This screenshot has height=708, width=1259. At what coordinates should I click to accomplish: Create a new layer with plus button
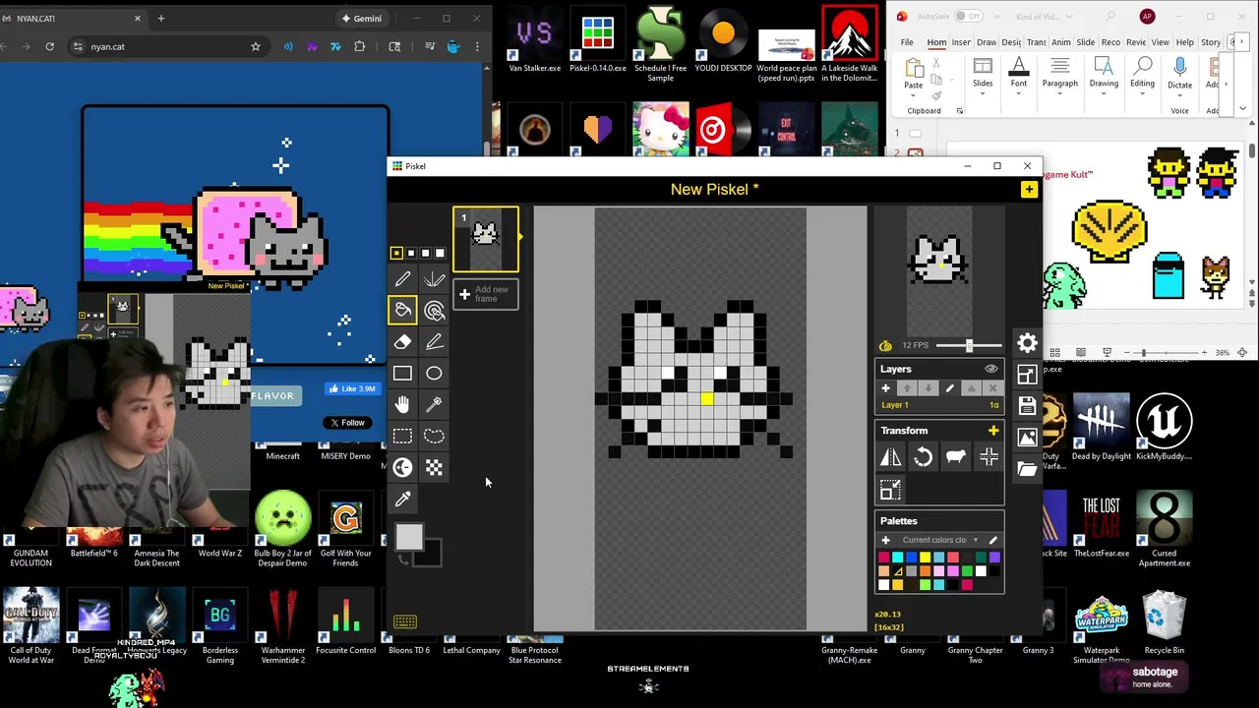885,388
